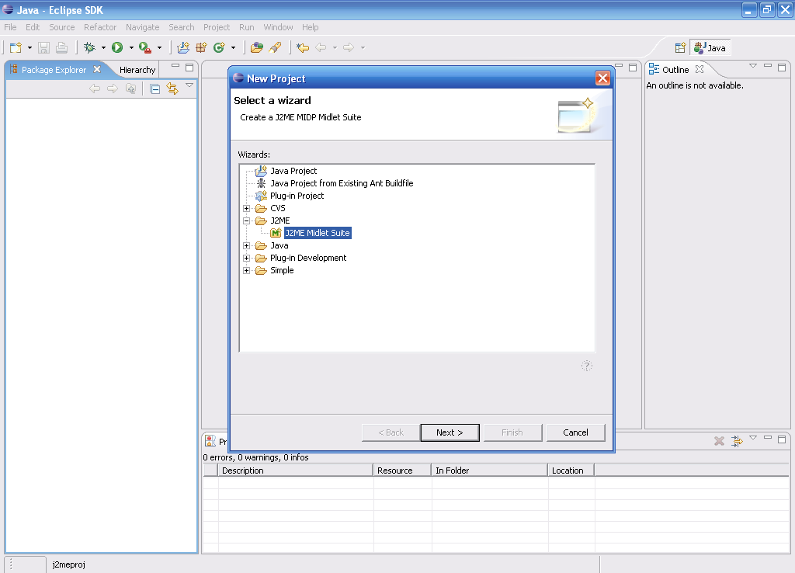Click Package Explorer forward arrow icon
The width and height of the screenshot is (795, 573).
[x=113, y=89]
